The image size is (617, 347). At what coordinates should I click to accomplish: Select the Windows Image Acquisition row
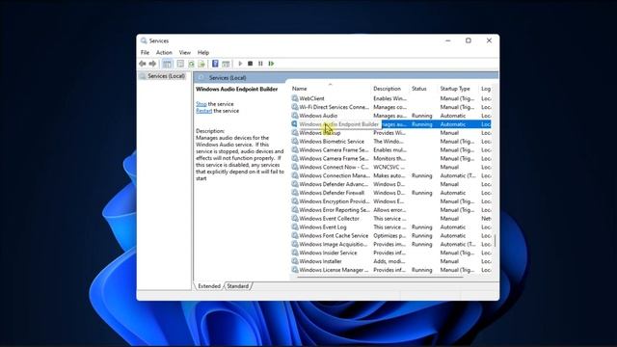(x=390, y=244)
